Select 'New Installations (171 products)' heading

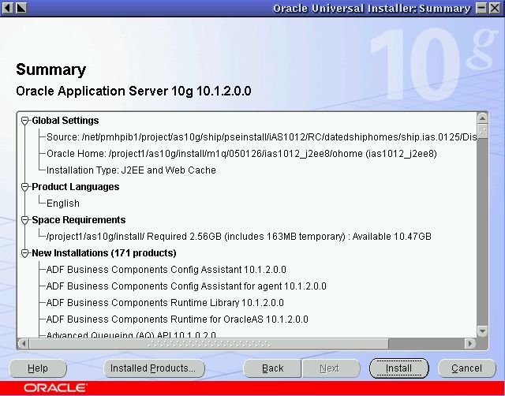tap(104, 253)
